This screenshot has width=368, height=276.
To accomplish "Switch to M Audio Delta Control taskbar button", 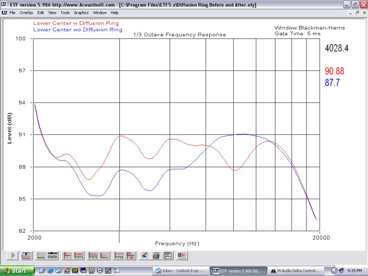I will (x=296, y=271).
